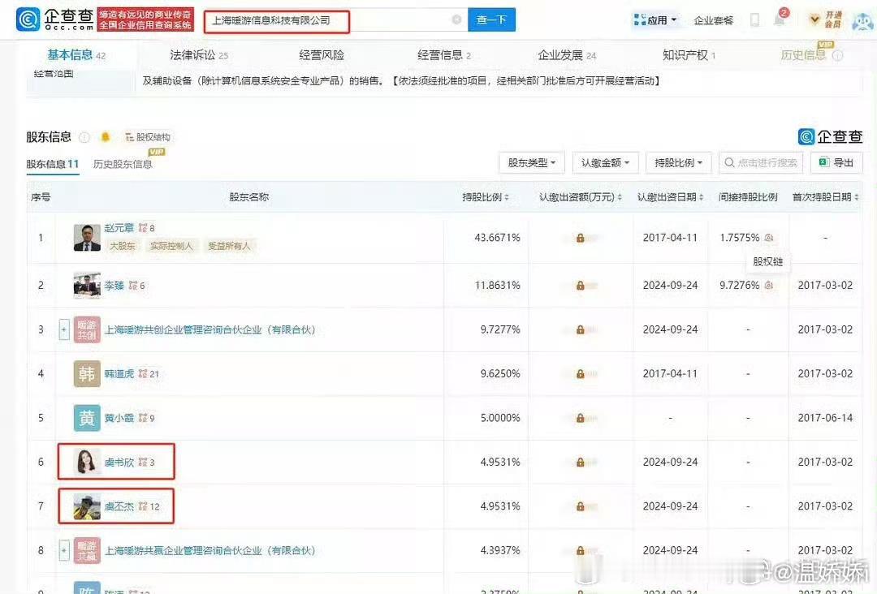Switch to 基本信息 tab

[76, 54]
